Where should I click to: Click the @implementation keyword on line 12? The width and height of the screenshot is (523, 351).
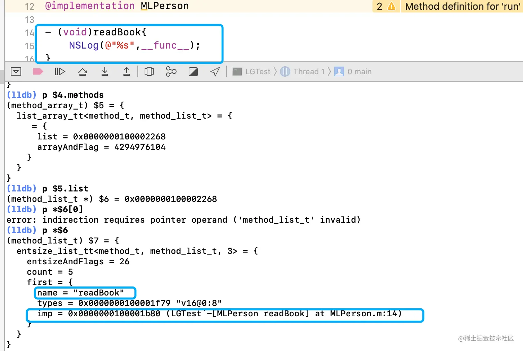(x=90, y=6)
